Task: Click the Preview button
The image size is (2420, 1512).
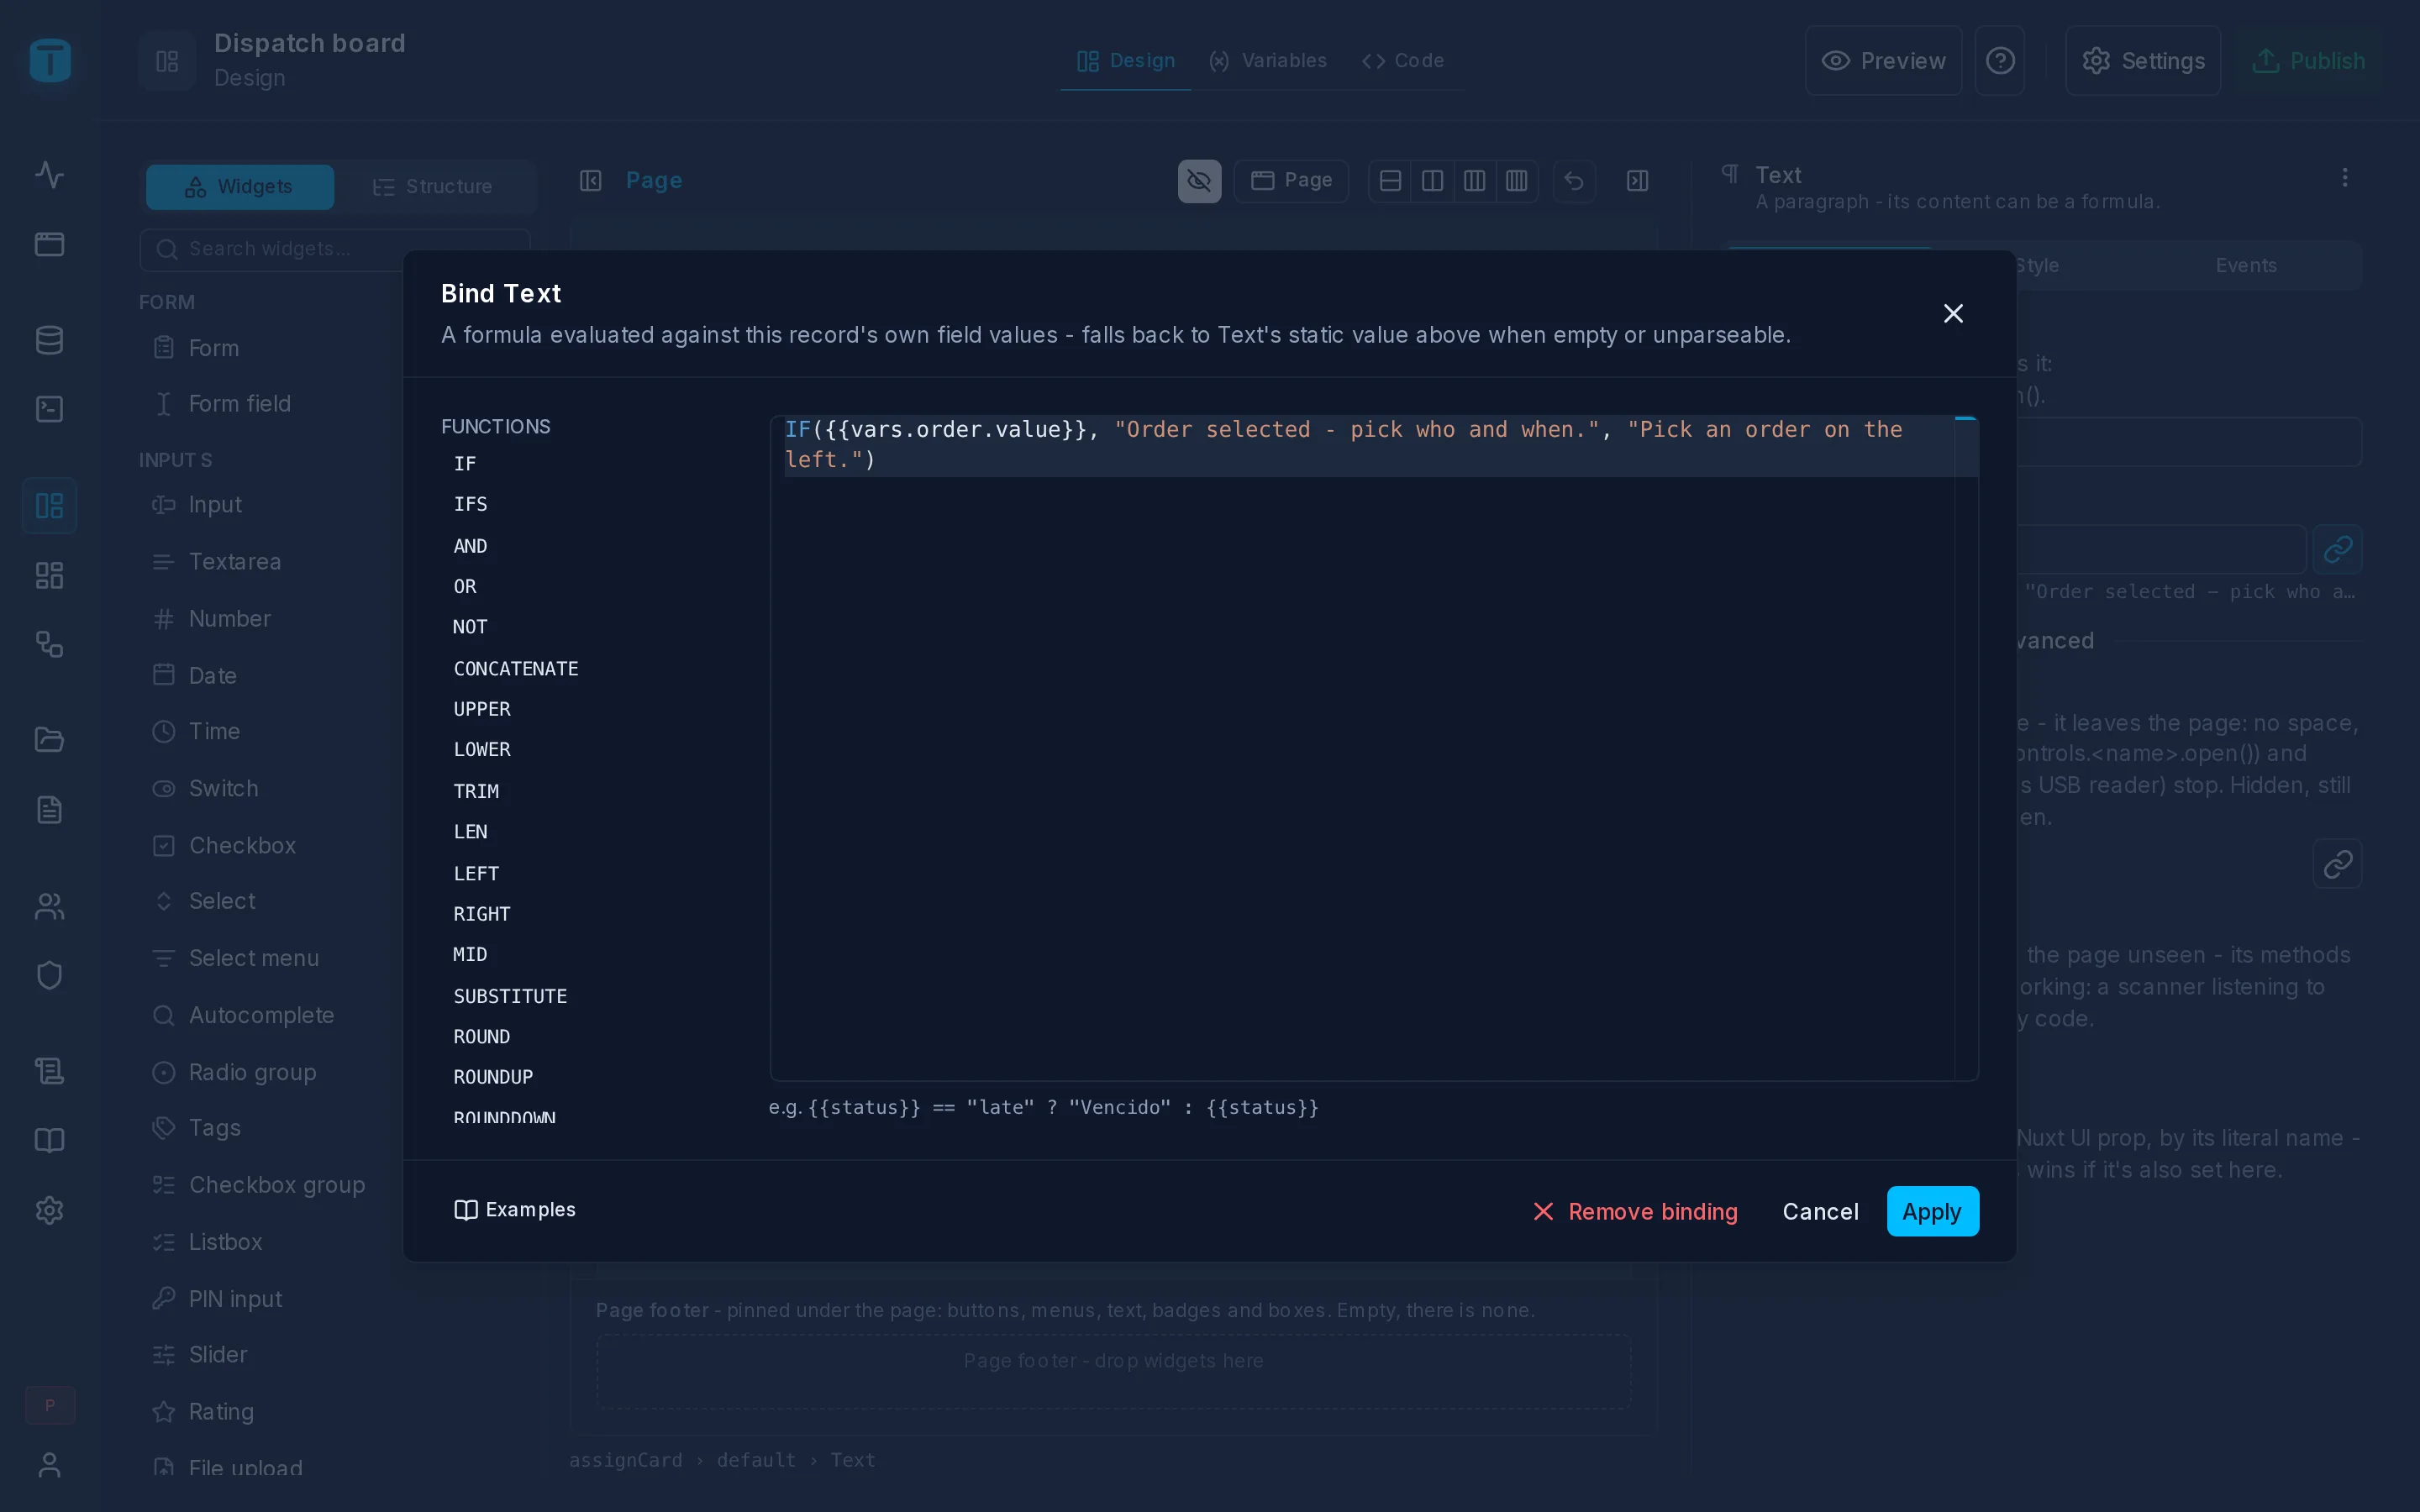Action: [x=1883, y=60]
